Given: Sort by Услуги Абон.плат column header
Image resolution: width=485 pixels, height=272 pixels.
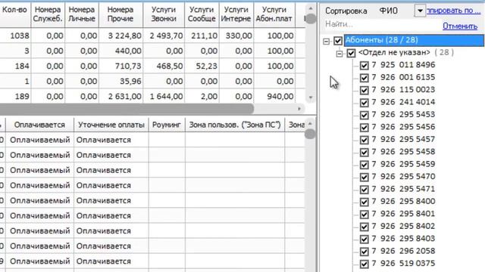Looking at the screenshot, I should tap(274, 14).
